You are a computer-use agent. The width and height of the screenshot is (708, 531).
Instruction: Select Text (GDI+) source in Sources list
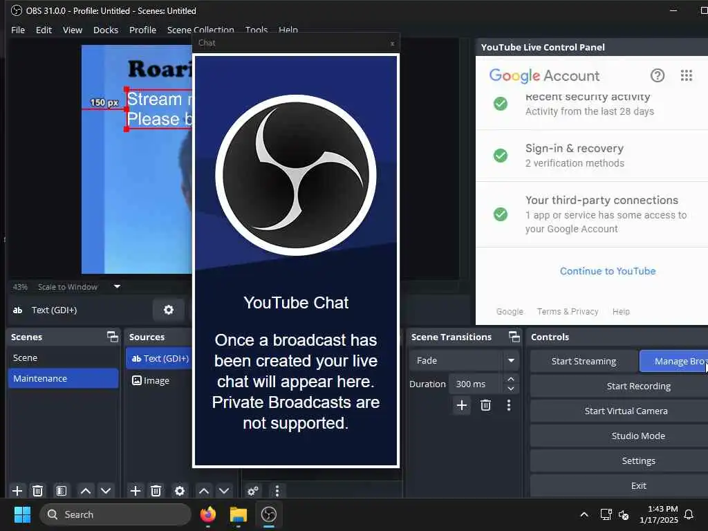[x=160, y=359]
